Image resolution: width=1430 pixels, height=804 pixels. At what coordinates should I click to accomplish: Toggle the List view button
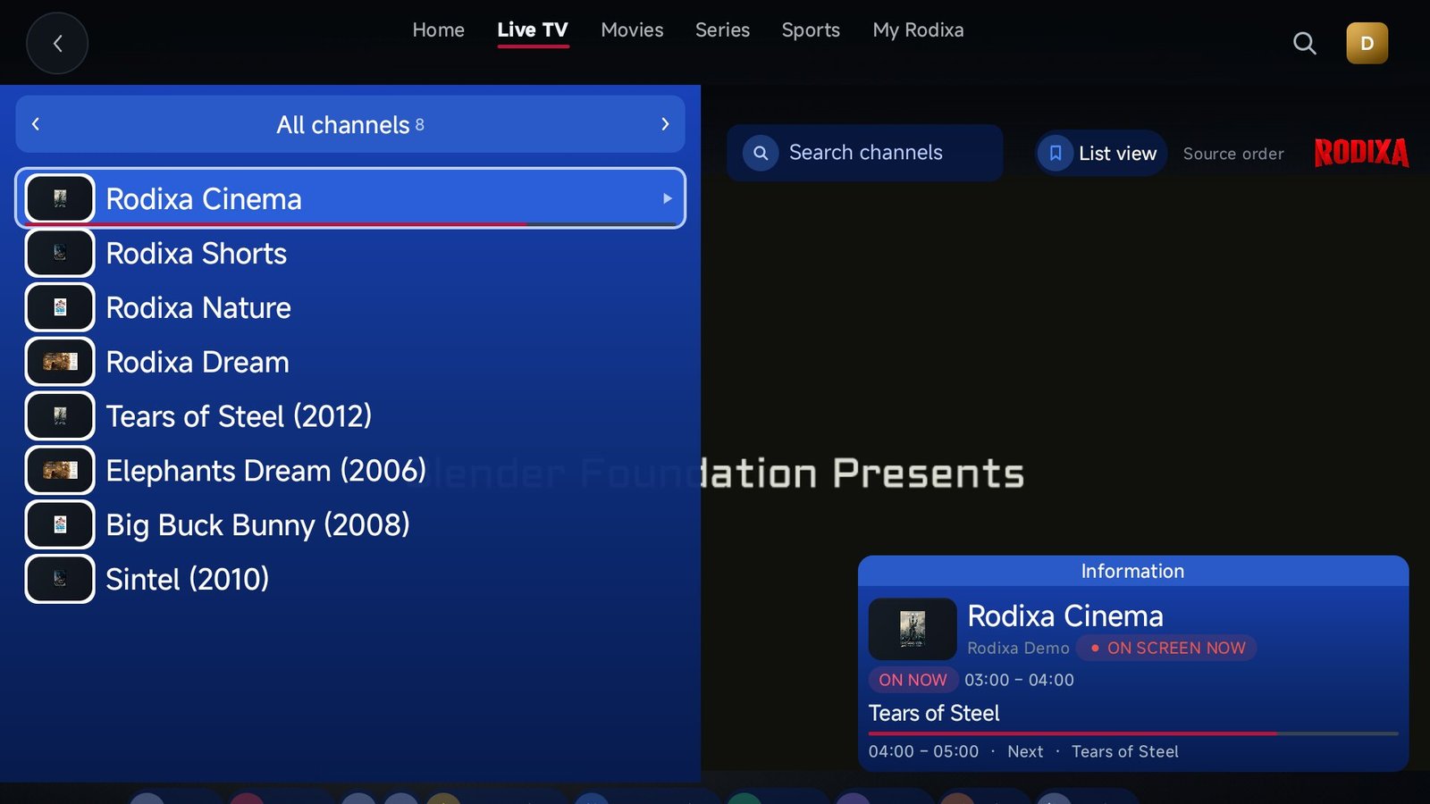point(1101,153)
